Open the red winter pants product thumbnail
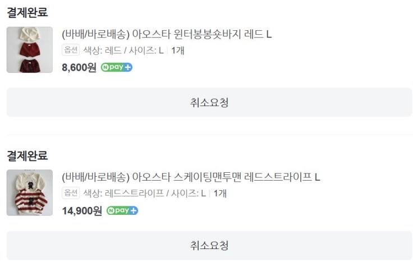417x267 pixels. click(x=30, y=50)
